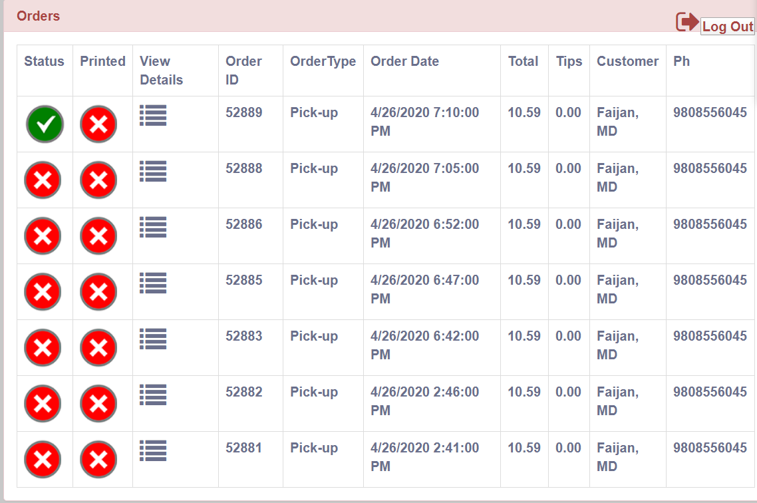The width and height of the screenshot is (757, 503).
Task: Click the Orders heading
Action: tap(38, 16)
